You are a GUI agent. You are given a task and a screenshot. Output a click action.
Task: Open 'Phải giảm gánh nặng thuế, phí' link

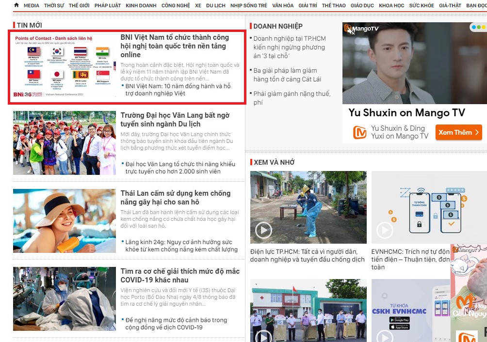292,98
